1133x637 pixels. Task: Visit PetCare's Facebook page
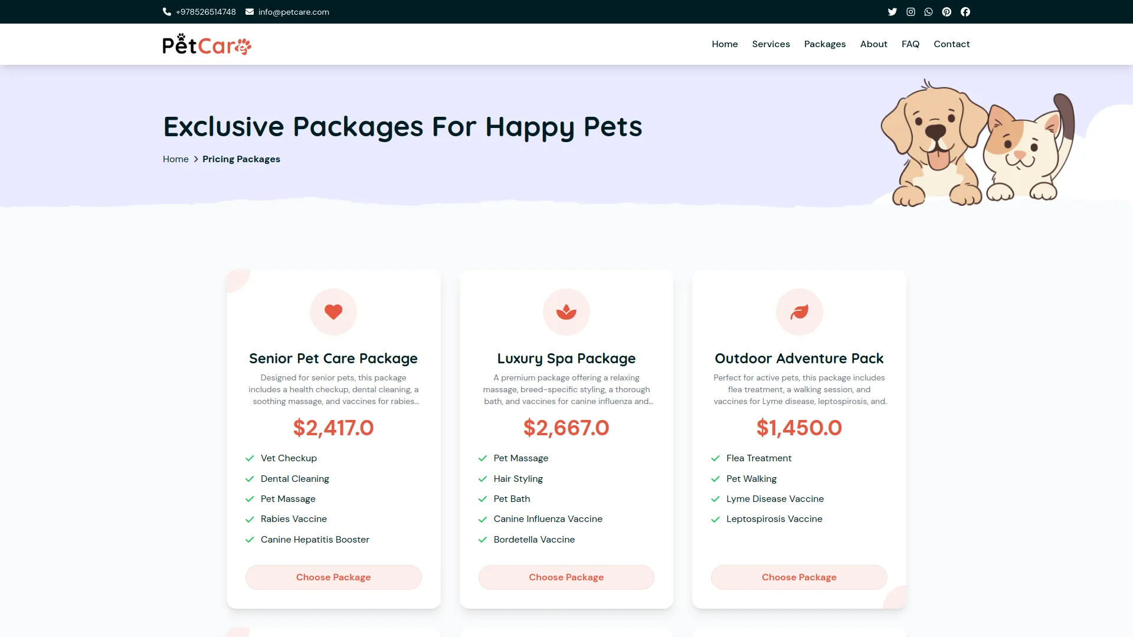point(965,12)
